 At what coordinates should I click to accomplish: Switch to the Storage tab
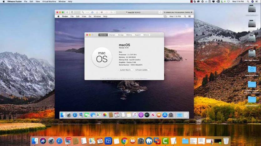coord(121,35)
